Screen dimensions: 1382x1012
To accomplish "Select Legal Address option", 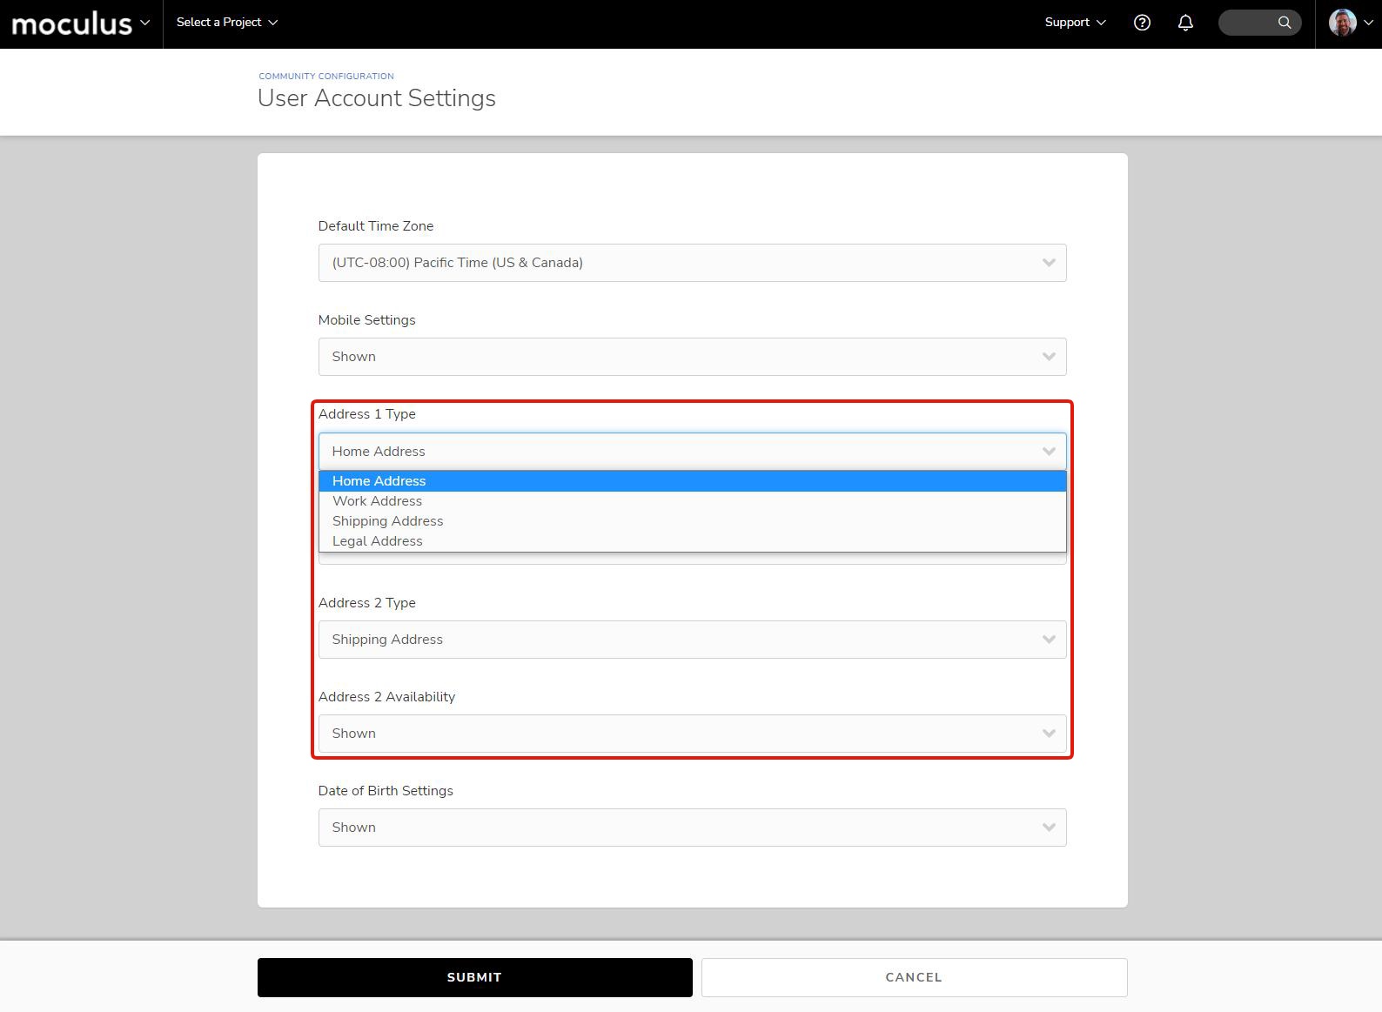I will click(378, 541).
